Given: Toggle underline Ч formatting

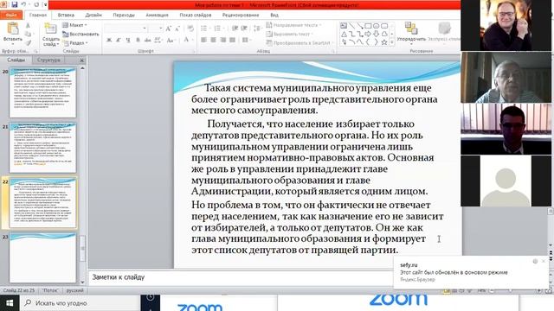Looking at the screenshot, I should (128, 40).
